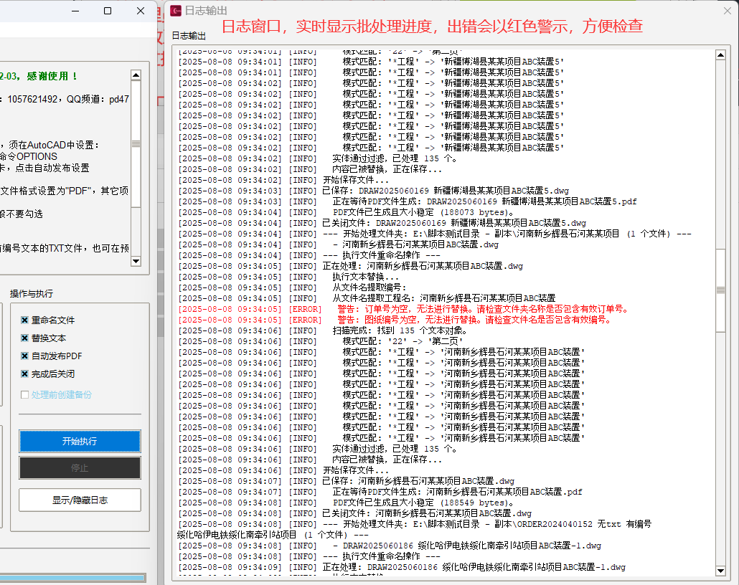
Task: Disable the 自动发布PDF option
Action: pos(24,356)
